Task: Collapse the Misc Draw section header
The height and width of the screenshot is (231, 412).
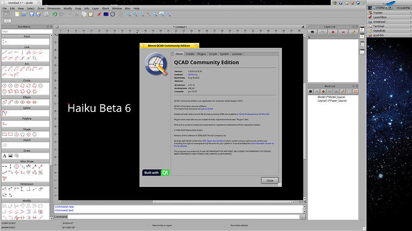Action: 25,161
